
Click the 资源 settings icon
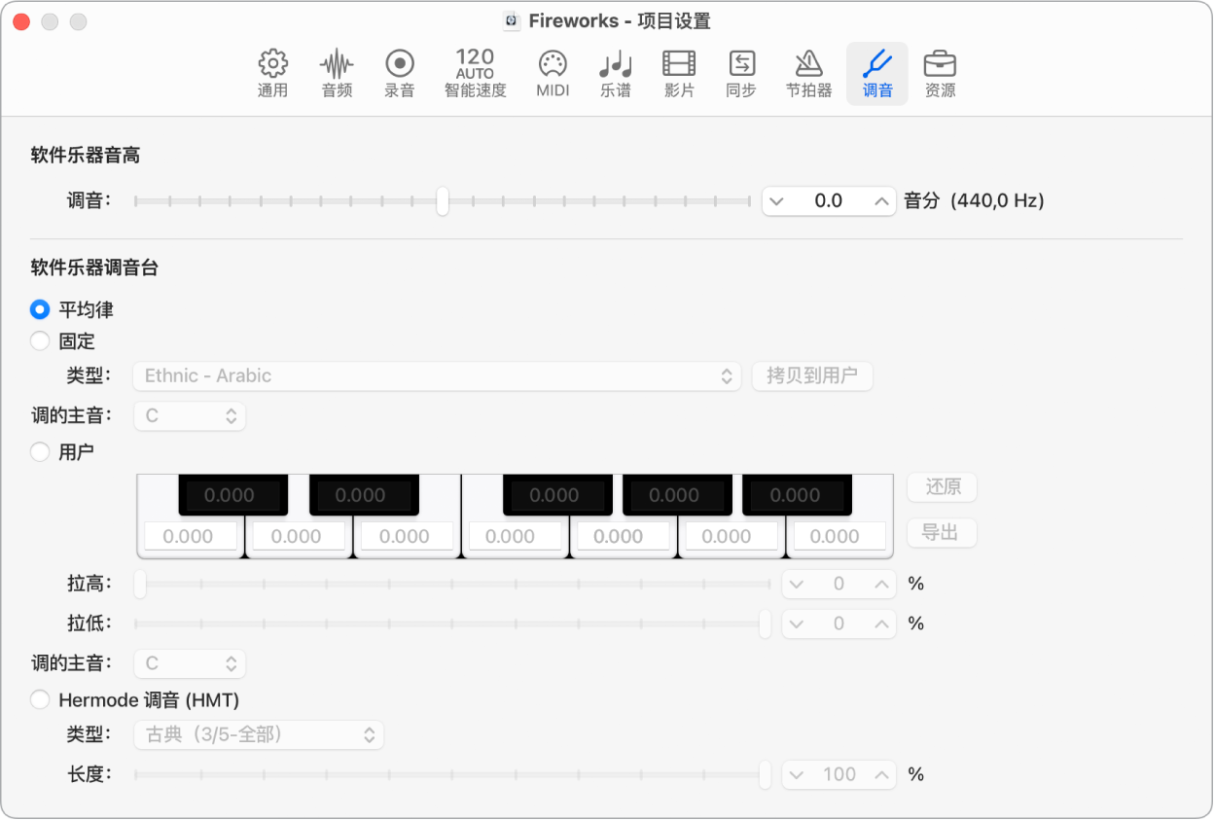940,73
